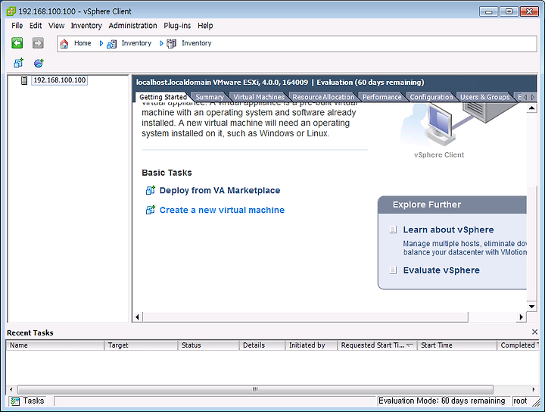Switch to the Performance tab
The image size is (545, 412).
tap(382, 97)
